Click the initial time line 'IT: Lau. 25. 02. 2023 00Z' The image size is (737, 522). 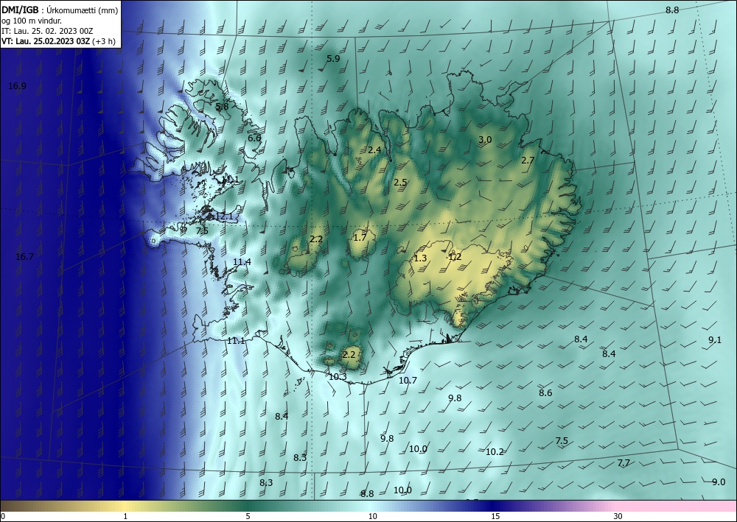click(x=47, y=31)
